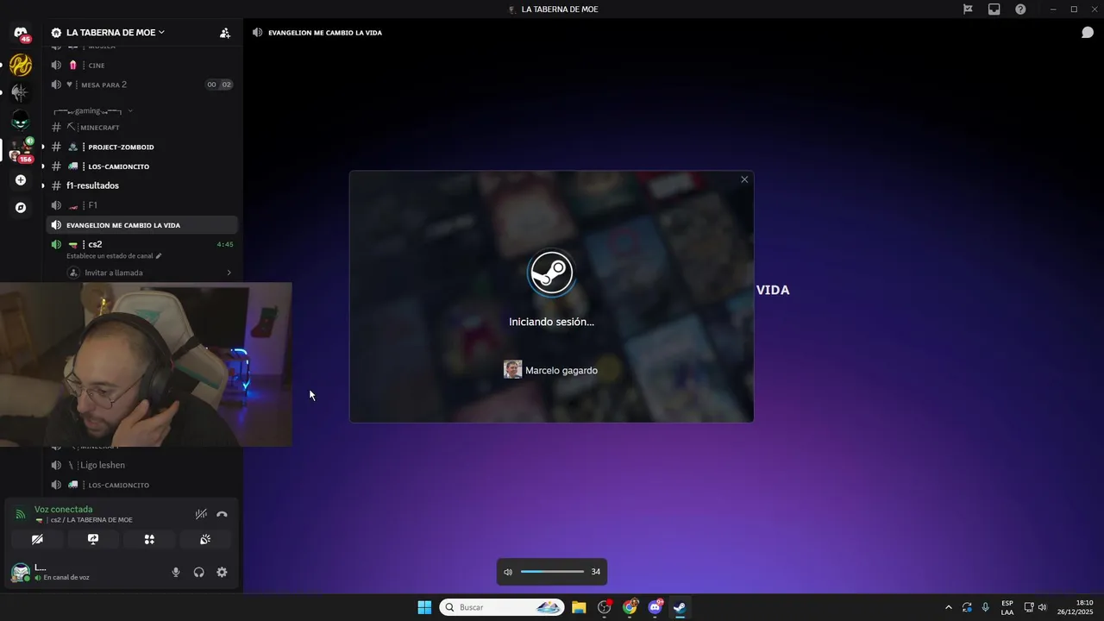The image size is (1104, 621).
Task: Toggle camera on in voice panel
Action: [x=37, y=539]
